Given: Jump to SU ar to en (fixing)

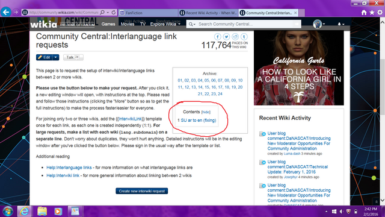Looking at the screenshot, I should tap(199, 121).
